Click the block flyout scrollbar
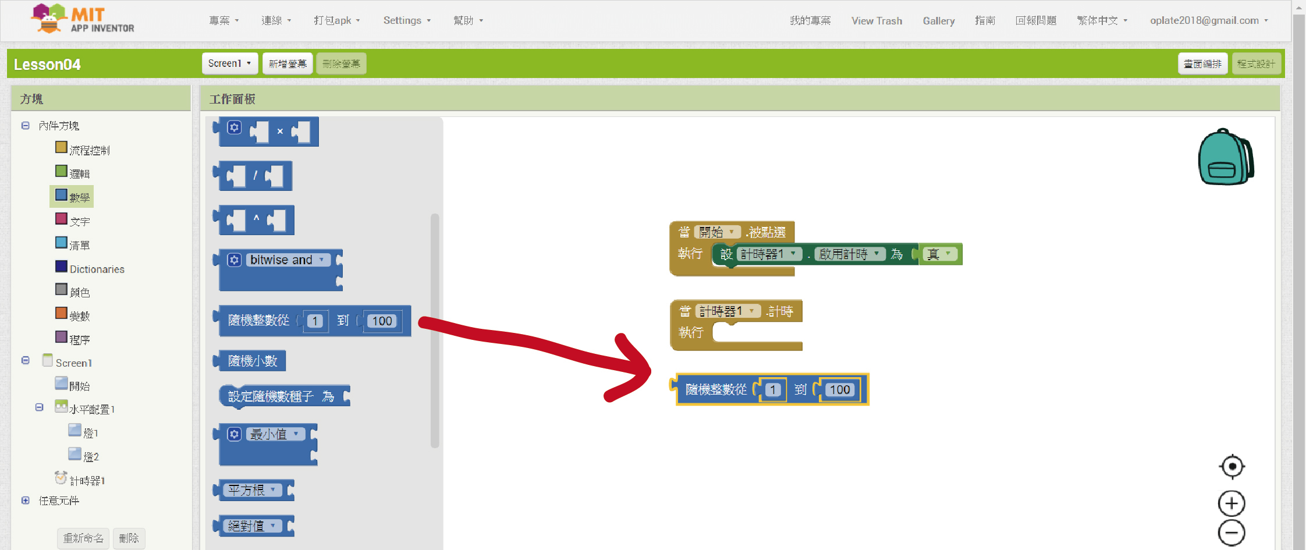 click(435, 331)
